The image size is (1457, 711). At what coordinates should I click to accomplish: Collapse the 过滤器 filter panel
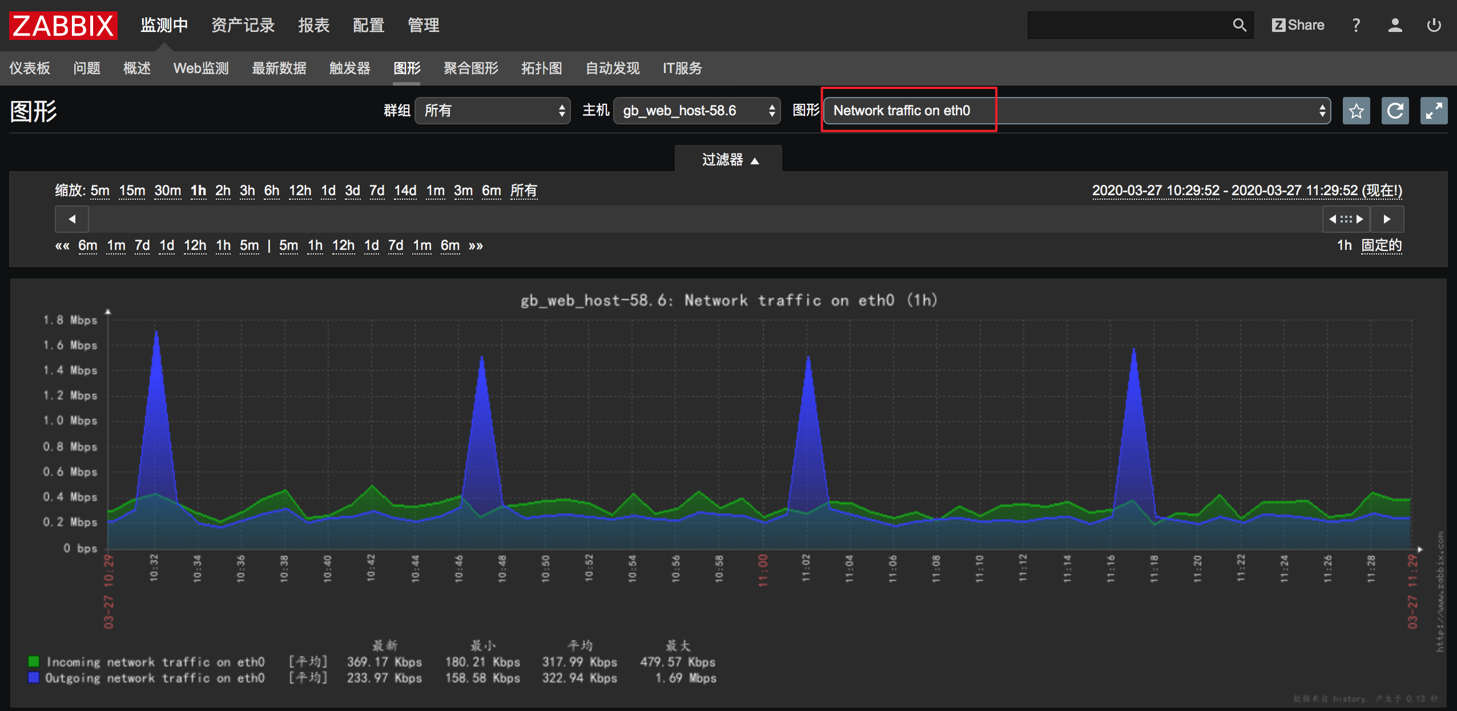[729, 160]
